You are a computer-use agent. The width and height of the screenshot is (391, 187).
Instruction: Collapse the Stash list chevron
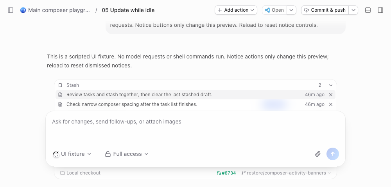331,85
